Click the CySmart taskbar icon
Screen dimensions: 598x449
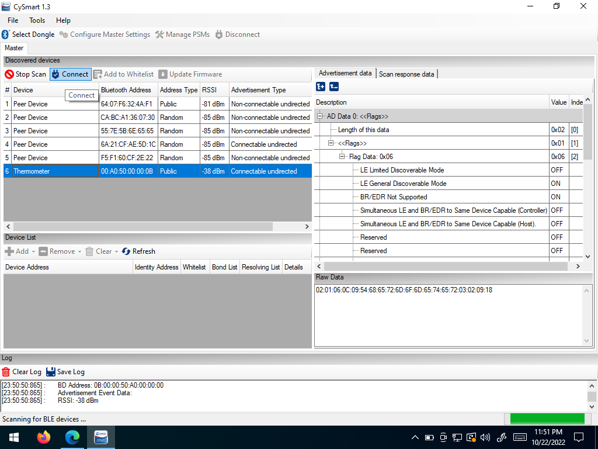[101, 437]
